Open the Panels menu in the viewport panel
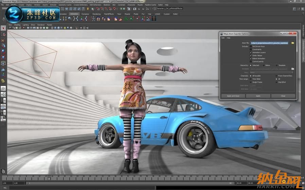Screen dimensions: 305x190 pyautogui.click(x=49, y=25)
